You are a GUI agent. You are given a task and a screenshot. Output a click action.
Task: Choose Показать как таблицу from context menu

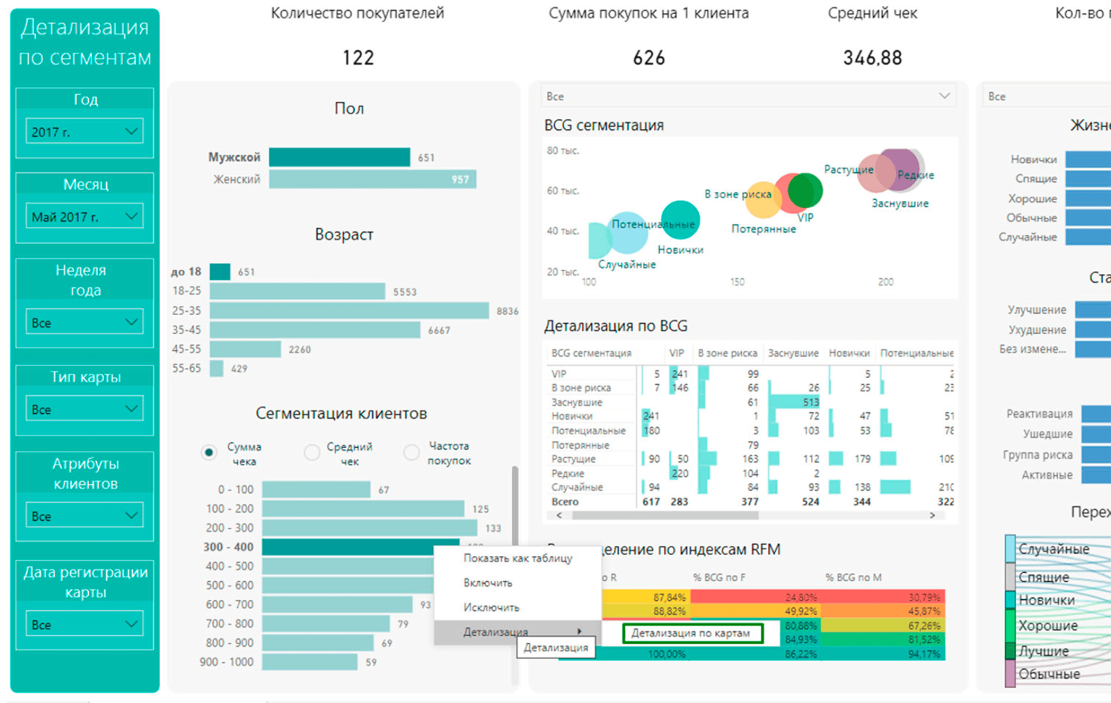517,558
